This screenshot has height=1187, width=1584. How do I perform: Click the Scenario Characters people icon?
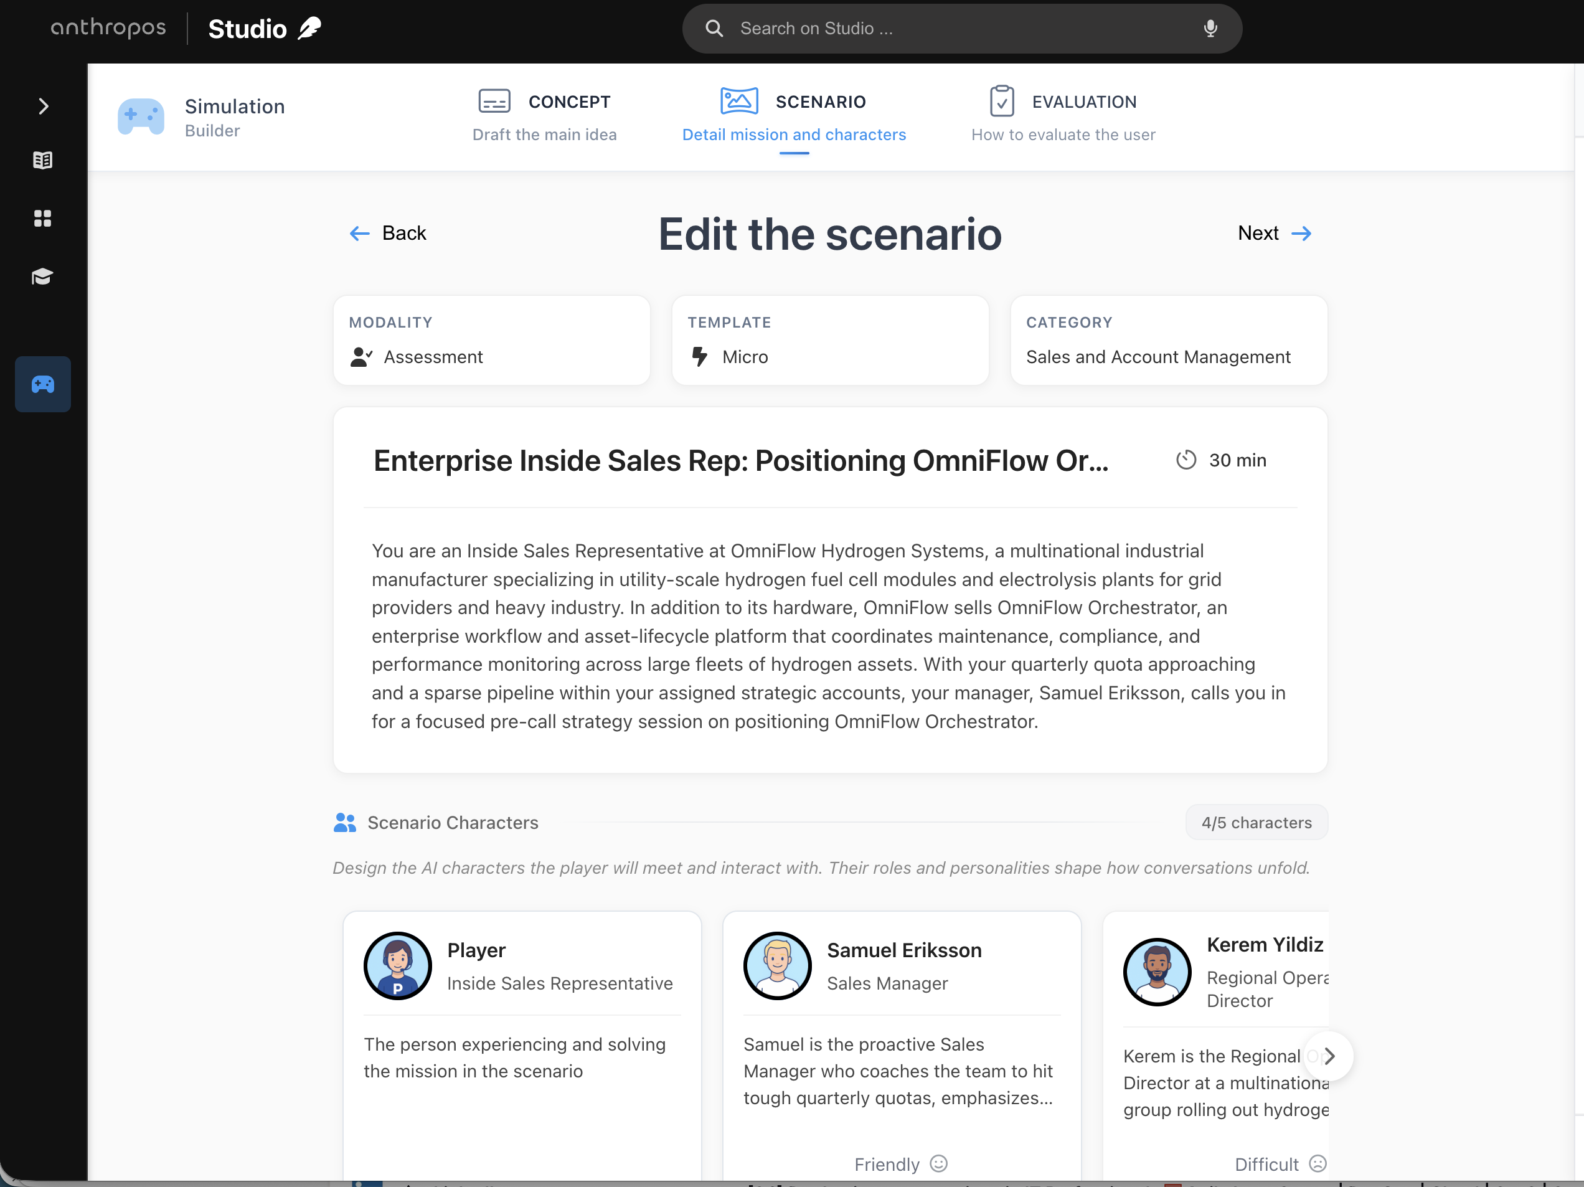point(345,823)
